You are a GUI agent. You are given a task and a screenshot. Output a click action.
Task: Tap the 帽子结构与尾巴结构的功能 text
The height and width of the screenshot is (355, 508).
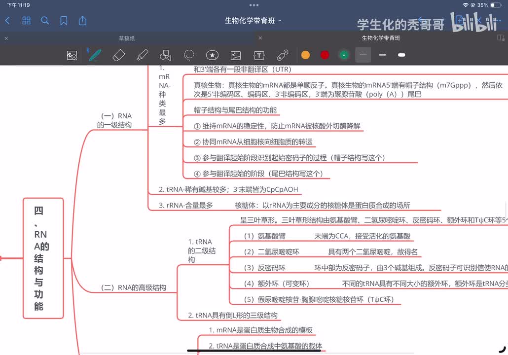pos(235,110)
